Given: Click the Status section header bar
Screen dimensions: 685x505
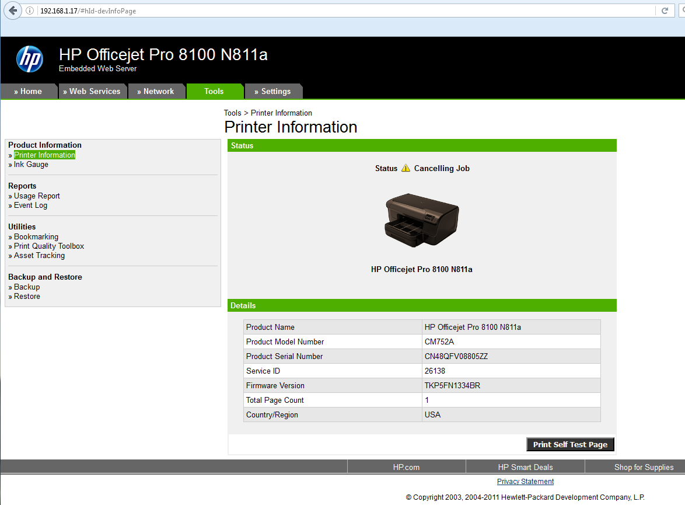Looking at the screenshot, I should point(422,145).
